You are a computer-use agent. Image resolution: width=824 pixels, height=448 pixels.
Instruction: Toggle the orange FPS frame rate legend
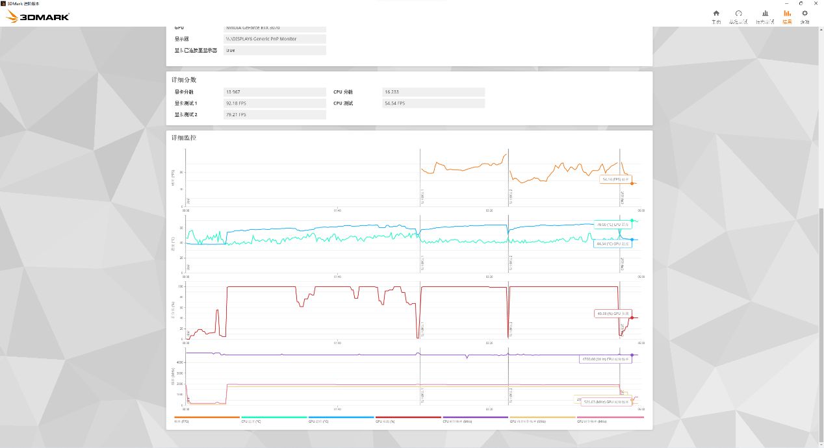[x=207, y=419]
